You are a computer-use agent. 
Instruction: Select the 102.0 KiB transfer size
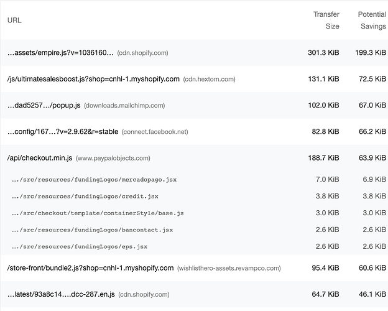click(x=323, y=105)
